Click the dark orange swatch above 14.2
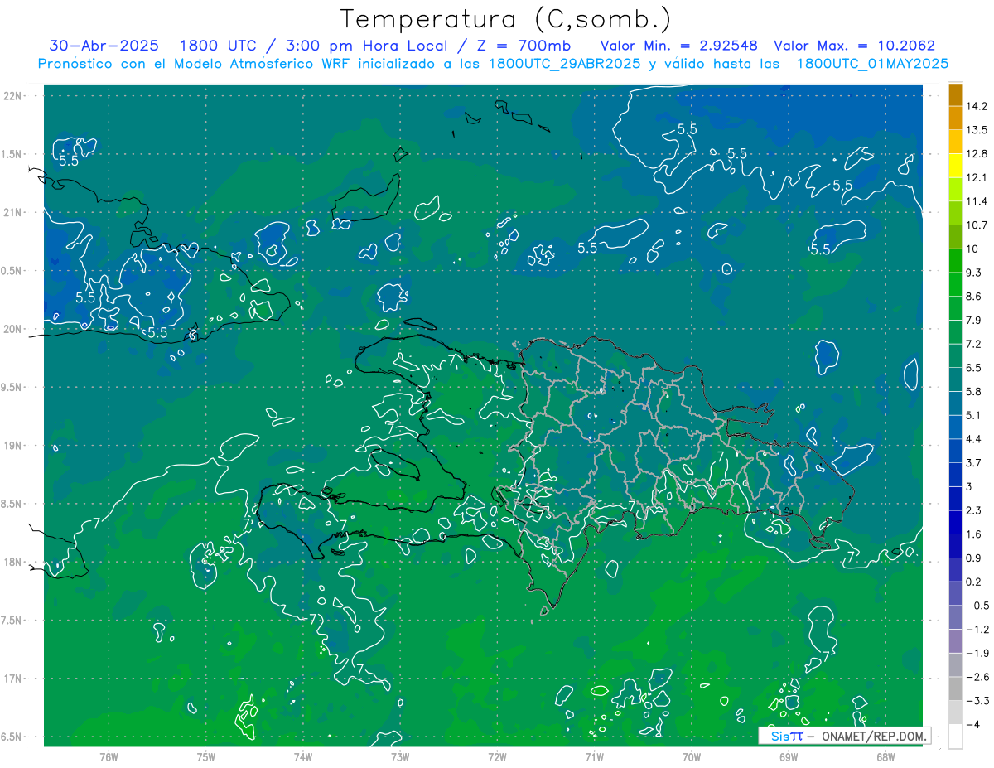Screen dimensions: 994x768 point(955,94)
